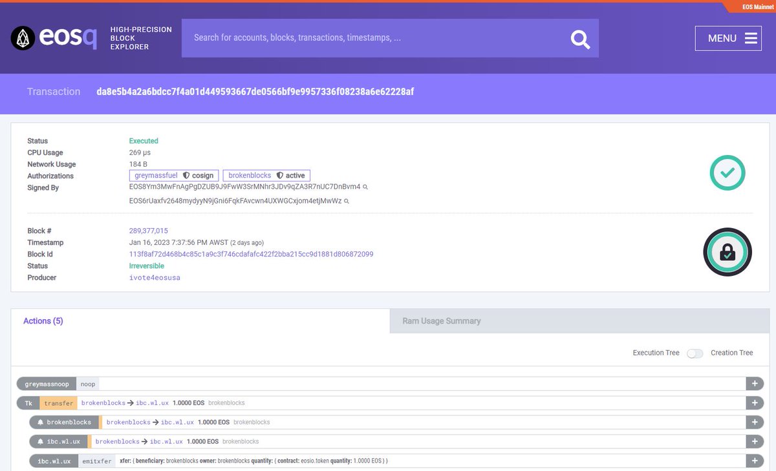776x471 pixels.
Task: Click the irreversible lock icon
Action: [727, 252]
